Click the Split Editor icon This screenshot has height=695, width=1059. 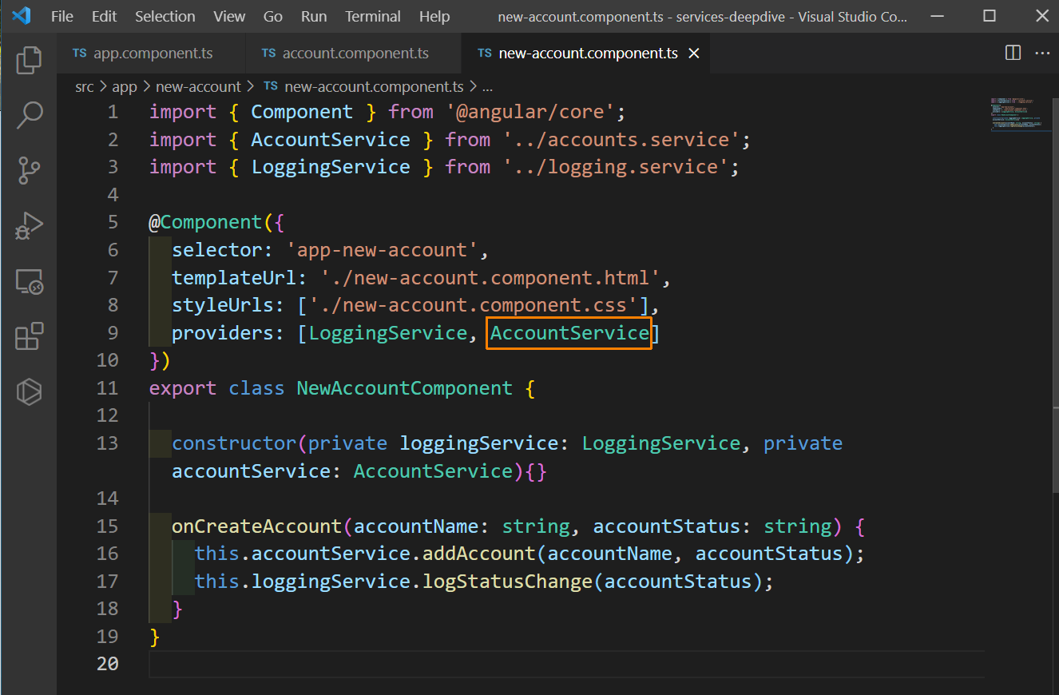1012,53
